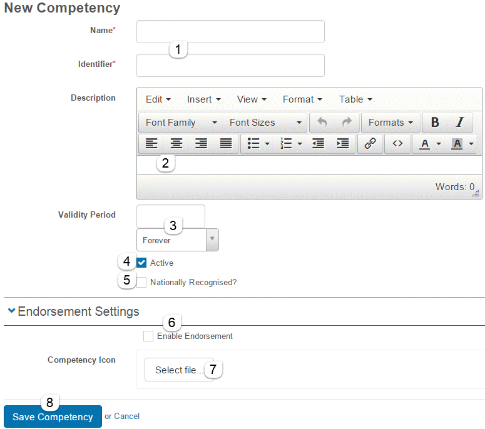Open the Table menu
The width and height of the screenshot is (485, 429).
[355, 99]
